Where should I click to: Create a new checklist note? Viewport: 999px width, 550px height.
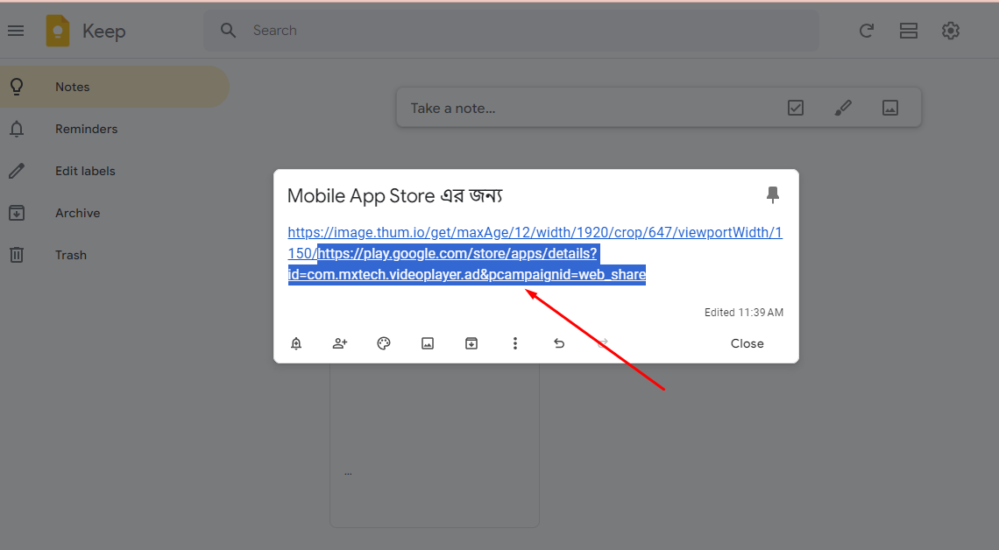pyautogui.click(x=796, y=107)
